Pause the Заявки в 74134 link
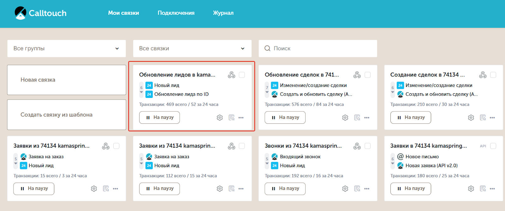 coord(411,189)
